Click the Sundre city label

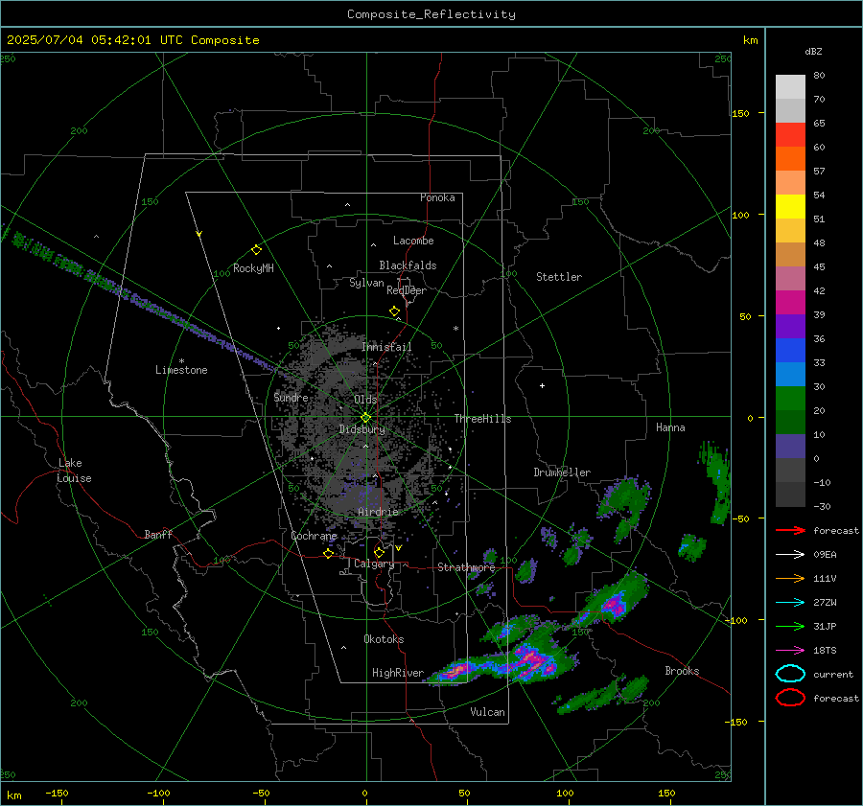291,398
